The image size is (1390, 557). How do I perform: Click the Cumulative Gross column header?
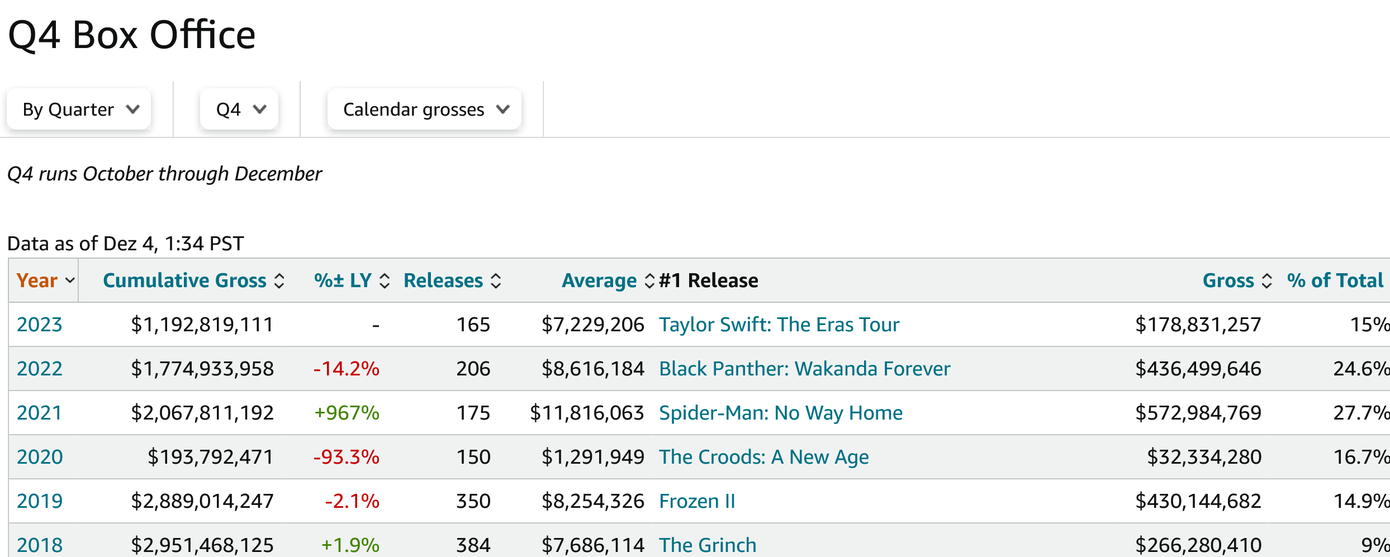coord(184,280)
